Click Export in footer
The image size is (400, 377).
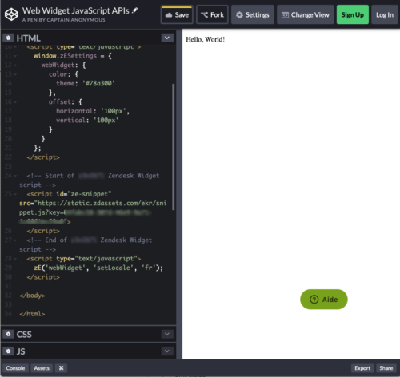coord(362,368)
